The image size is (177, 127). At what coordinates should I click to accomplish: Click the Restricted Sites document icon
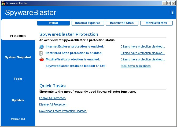pyautogui.click(x=41, y=53)
